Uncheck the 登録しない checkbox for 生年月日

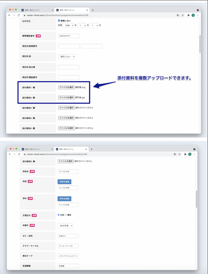pyautogui.click(x=59, y=21)
